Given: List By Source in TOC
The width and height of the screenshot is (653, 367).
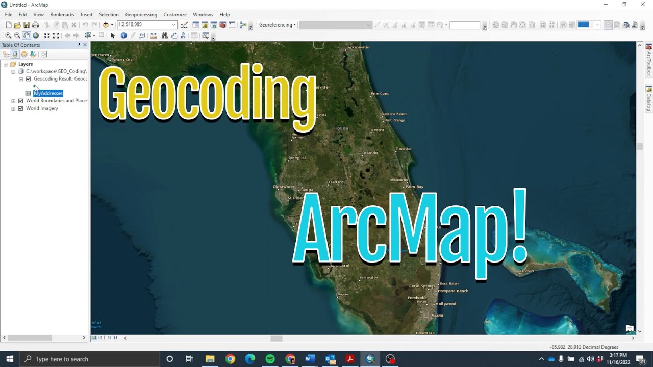Looking at the screenshot, I should point(15,54).
